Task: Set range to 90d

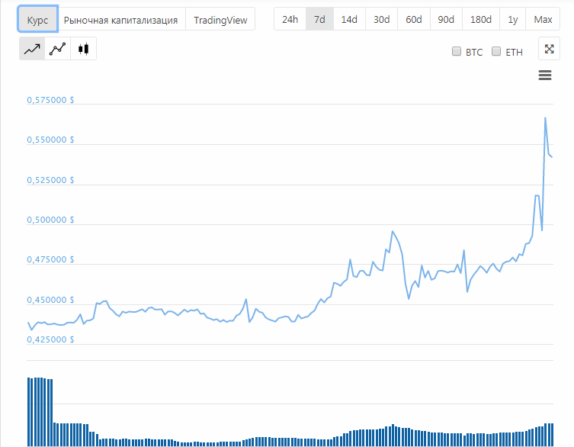Action: 446,19
